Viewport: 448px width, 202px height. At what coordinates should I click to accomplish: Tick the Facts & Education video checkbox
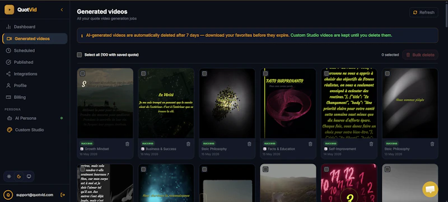click(x=265, y=74)
